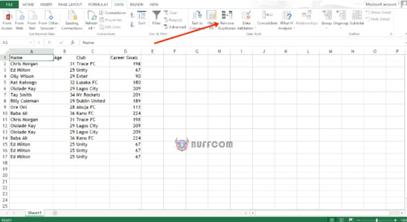Click the Filter funnel icon

156,15
